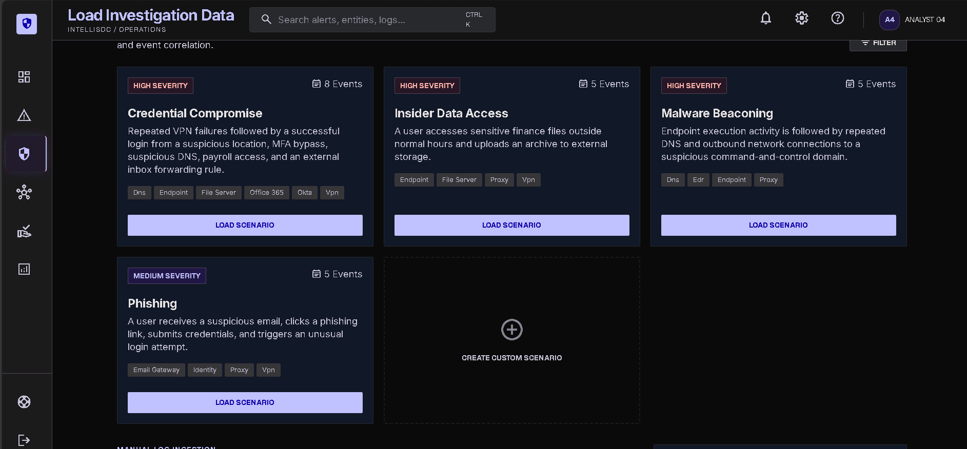Click the Insider Data Access title
Screen dimensions: 967x449
click(x=451, y=113)
